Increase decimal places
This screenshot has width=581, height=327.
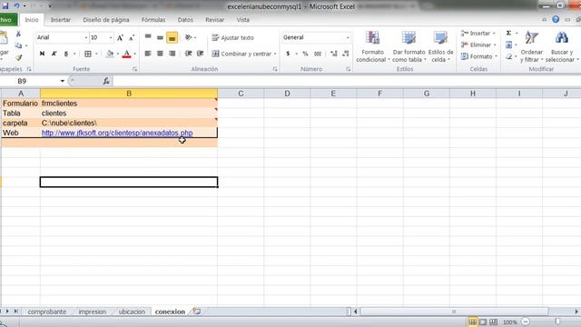click(334, 54)
